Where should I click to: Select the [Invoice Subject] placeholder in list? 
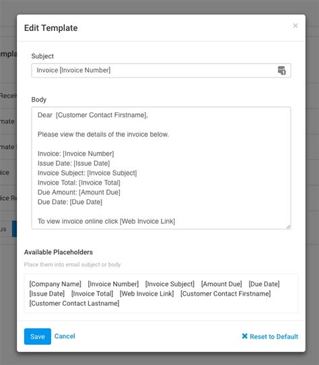pos(170,284)
